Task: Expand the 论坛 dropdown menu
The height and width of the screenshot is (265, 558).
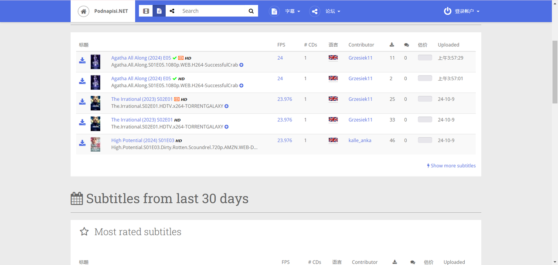Action: tap(333, 11)
